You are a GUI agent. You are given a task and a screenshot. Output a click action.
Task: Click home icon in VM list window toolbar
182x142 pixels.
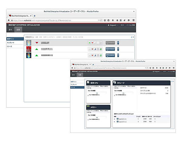[117, 20]
